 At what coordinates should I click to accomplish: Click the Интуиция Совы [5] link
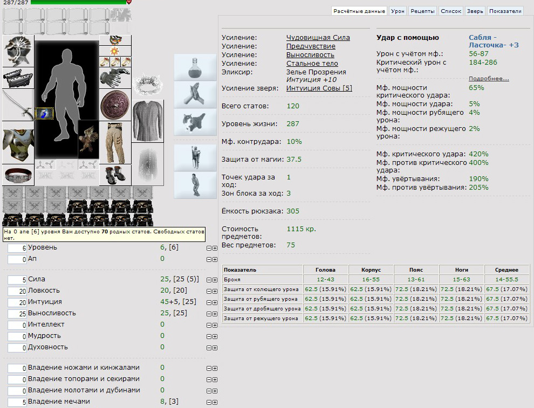click(x=319, y=88)
